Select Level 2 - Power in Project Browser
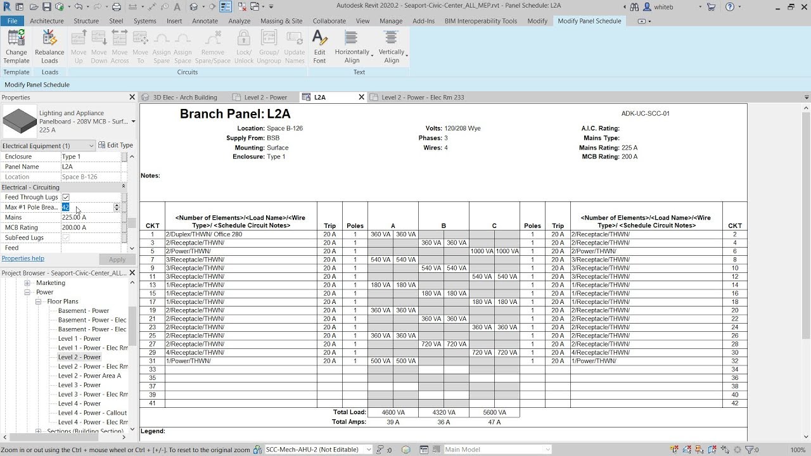Screen dimensions: 811x456 tap(79, 357)
